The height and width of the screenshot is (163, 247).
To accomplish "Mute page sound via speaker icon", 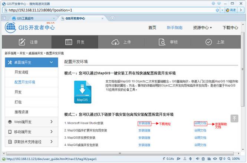I will (197, 159).
